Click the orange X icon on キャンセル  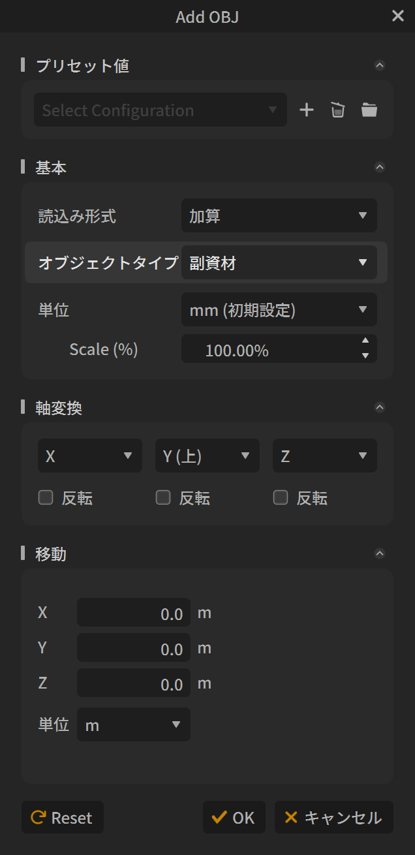[291, 817]
